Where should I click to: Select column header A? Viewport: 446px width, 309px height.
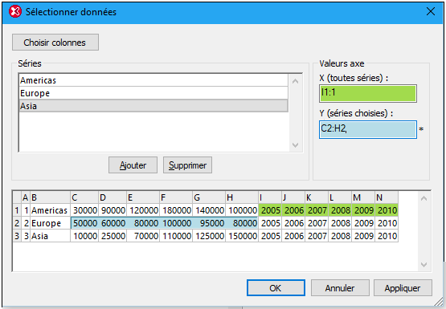click(26, 197)
